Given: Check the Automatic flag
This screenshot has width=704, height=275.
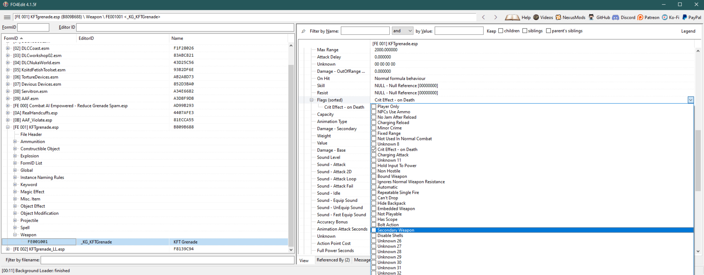Looking at the screenshot, I should [374, 187].
